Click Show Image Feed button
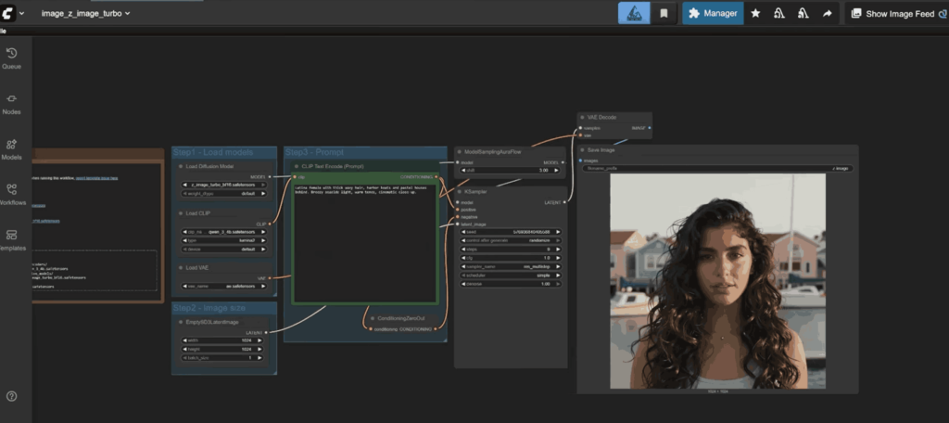This screenshot has height=423, width=949. tap(897, 13)
